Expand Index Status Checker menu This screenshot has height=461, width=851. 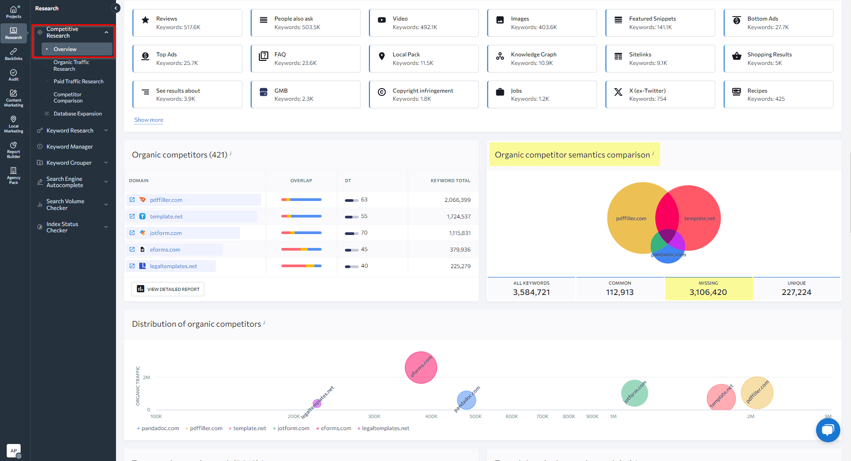pyautogui.click(x=106, y=227)
